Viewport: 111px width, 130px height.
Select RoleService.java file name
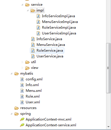(x=50, y=51)
